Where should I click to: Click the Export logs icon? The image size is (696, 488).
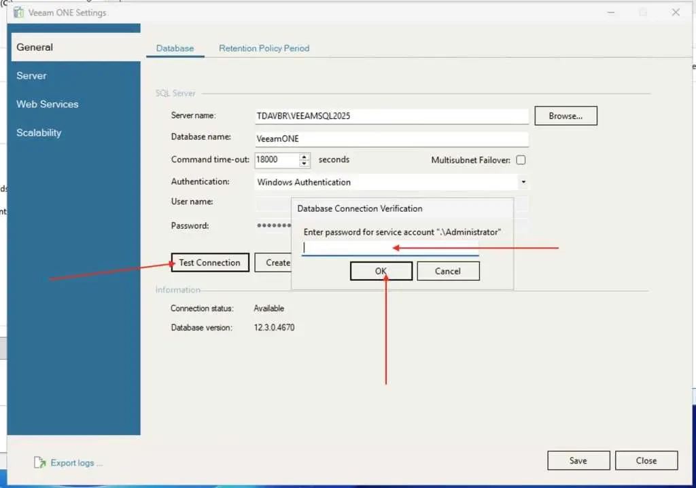click(x=39, y=463)
